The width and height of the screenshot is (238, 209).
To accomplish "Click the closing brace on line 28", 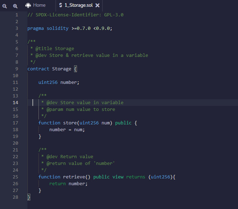I will click(x=29, y=197).
